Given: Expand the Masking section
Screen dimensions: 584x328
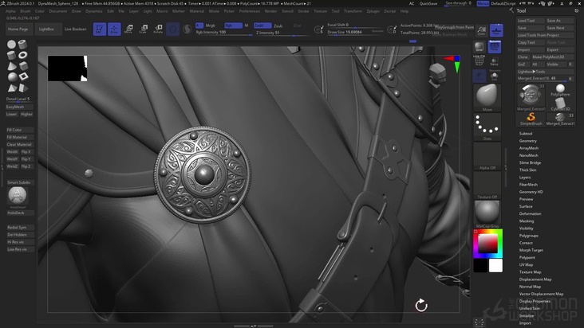Looking at the screenshot, I should coord(527,221).
